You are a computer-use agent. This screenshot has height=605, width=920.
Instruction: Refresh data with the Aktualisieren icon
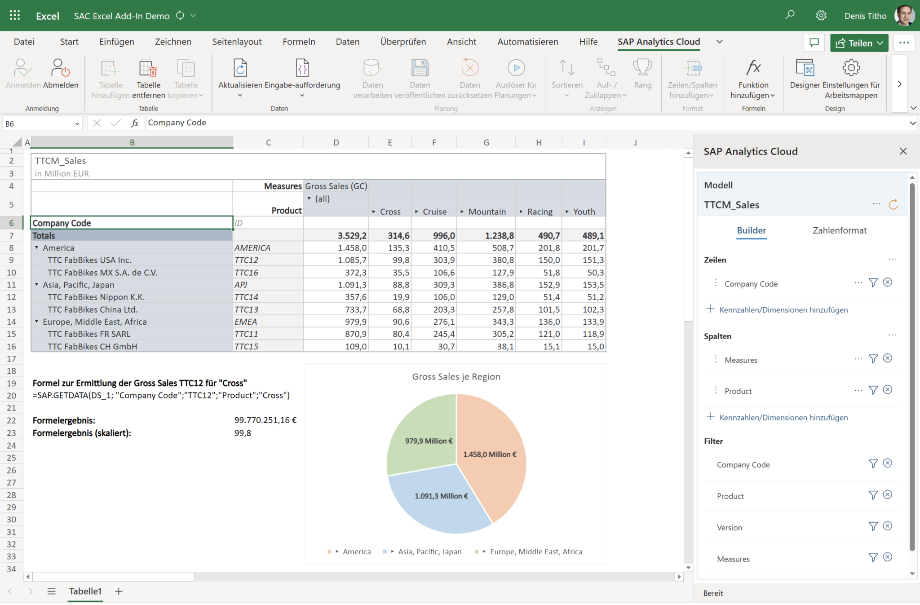240,67
